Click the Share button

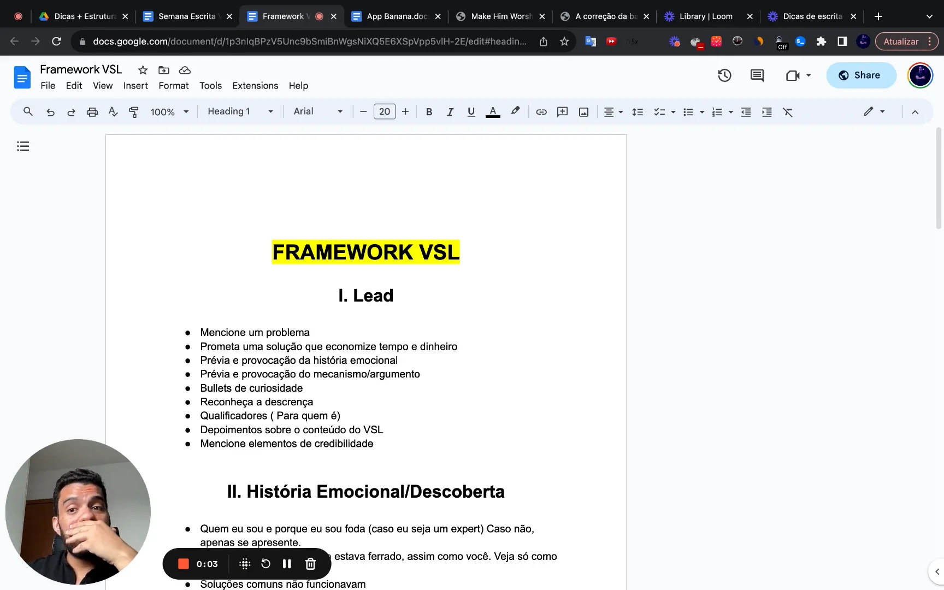[x=861, y=75]
